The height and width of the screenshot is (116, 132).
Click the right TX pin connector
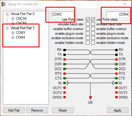116,55
